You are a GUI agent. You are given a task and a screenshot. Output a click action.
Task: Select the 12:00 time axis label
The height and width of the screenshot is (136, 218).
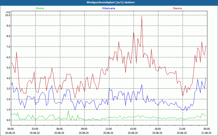coord(109,129)
